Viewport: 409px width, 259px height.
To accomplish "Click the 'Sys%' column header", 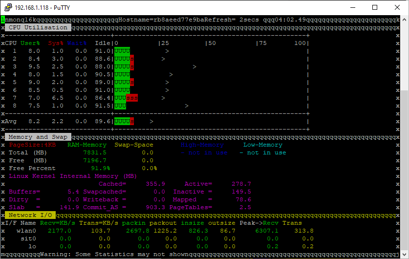I will pyautogui.click(x=56, y=43).
